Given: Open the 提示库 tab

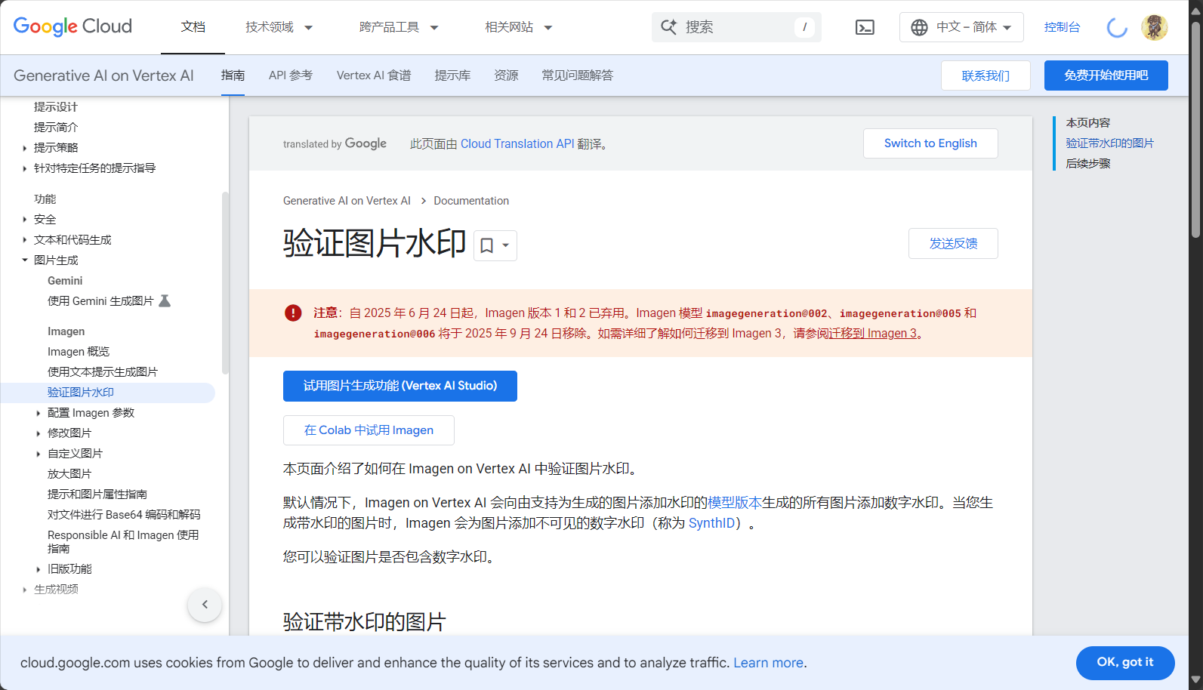Looking at the screenshot, I should click(452, 75).
